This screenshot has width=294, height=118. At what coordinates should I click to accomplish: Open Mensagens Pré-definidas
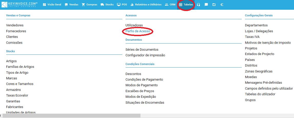tap(263, 83)
